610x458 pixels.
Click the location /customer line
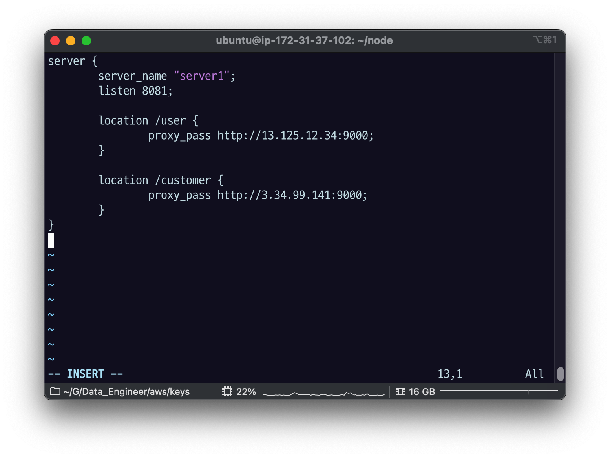click(x=161, y=180)
